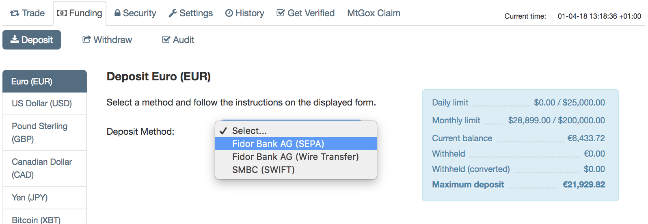This screenshot has width=648, height=224.
Task: Open Bitcoin (XBT) deposit option
Action: [x=36, y=220]
